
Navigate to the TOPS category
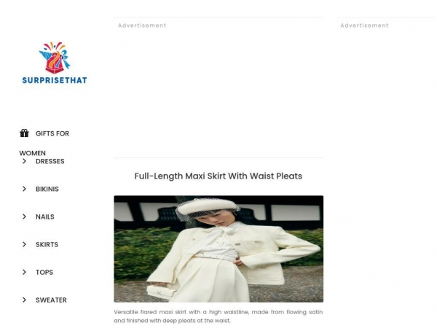click(x=44, y=272)
